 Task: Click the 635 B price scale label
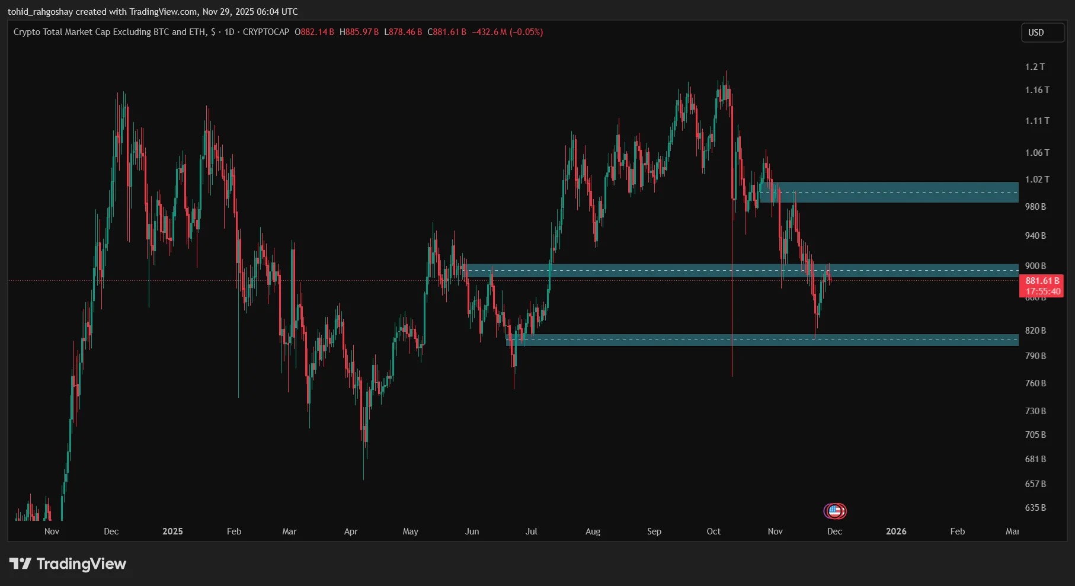[x=1035, y=508]
